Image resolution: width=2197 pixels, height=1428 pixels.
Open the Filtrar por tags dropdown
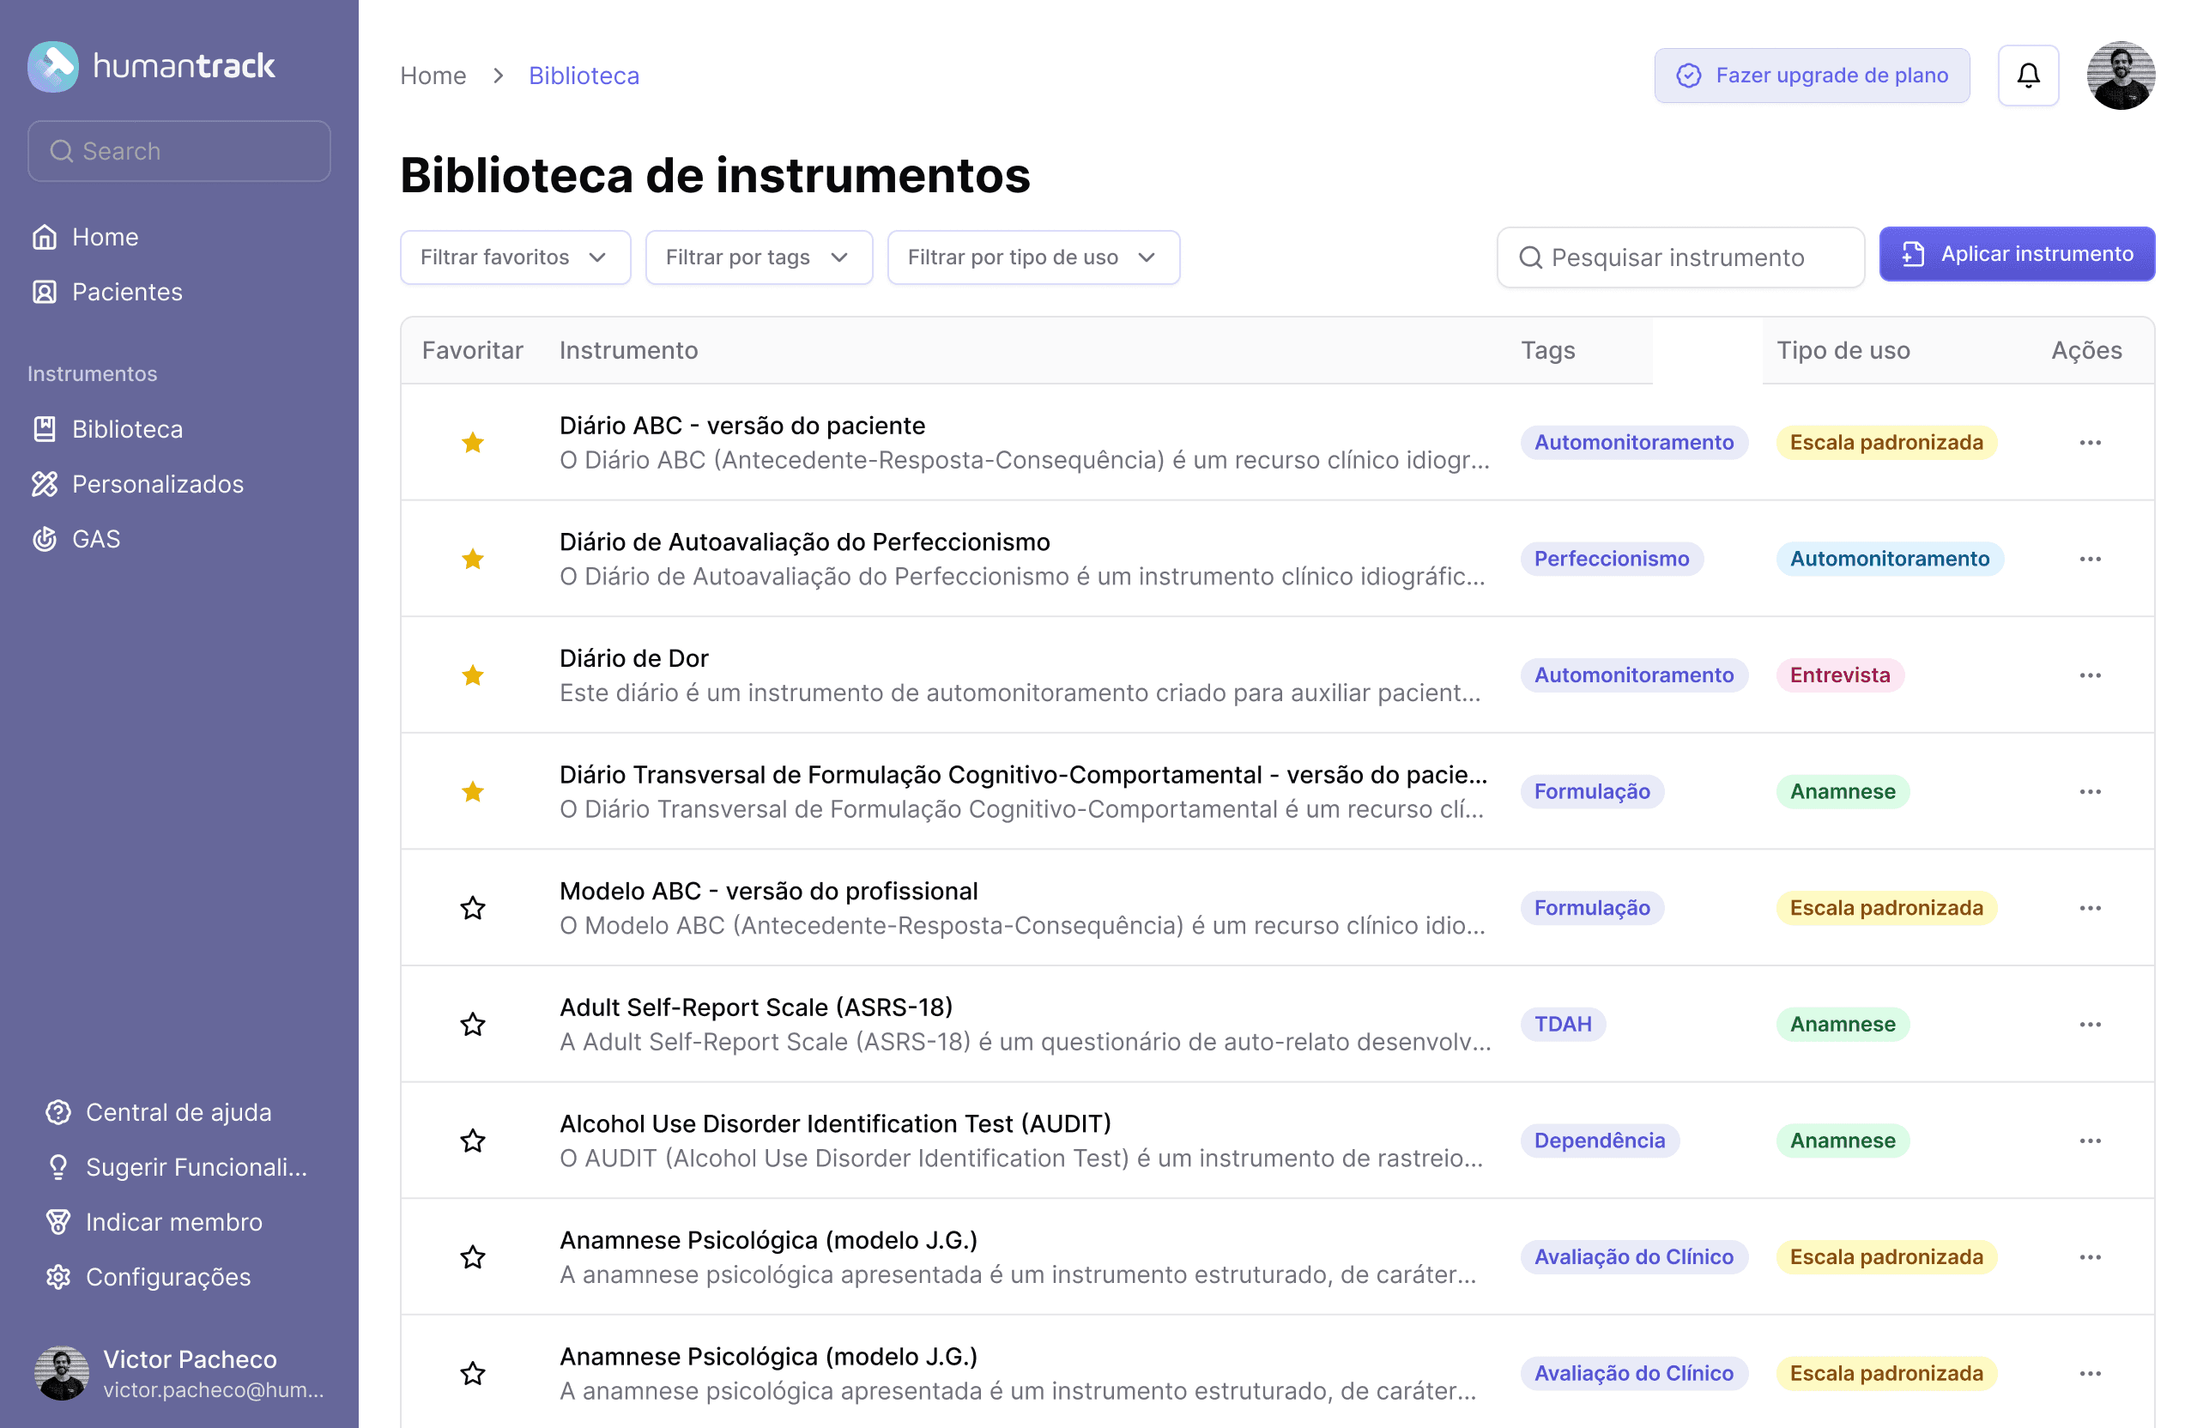coord(758,257)
